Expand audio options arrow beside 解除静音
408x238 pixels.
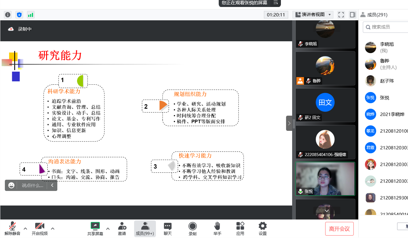(25, 228)
